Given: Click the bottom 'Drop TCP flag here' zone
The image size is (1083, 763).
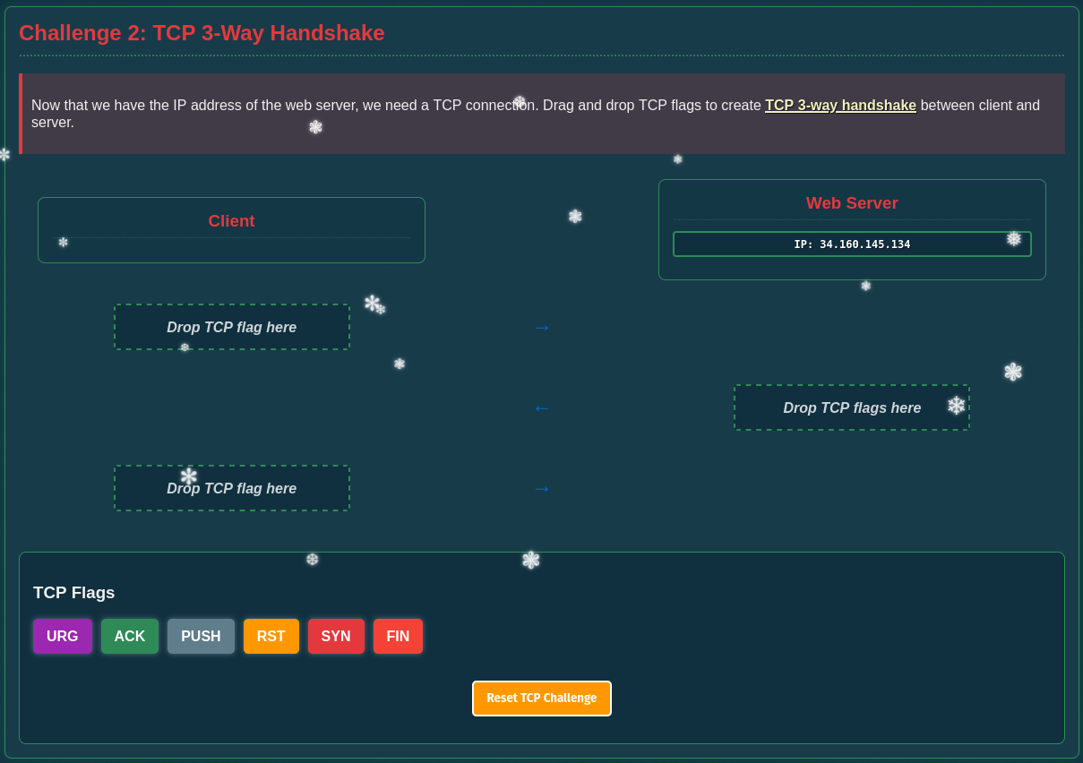Looking at the screenshot, I should (231, 488).
